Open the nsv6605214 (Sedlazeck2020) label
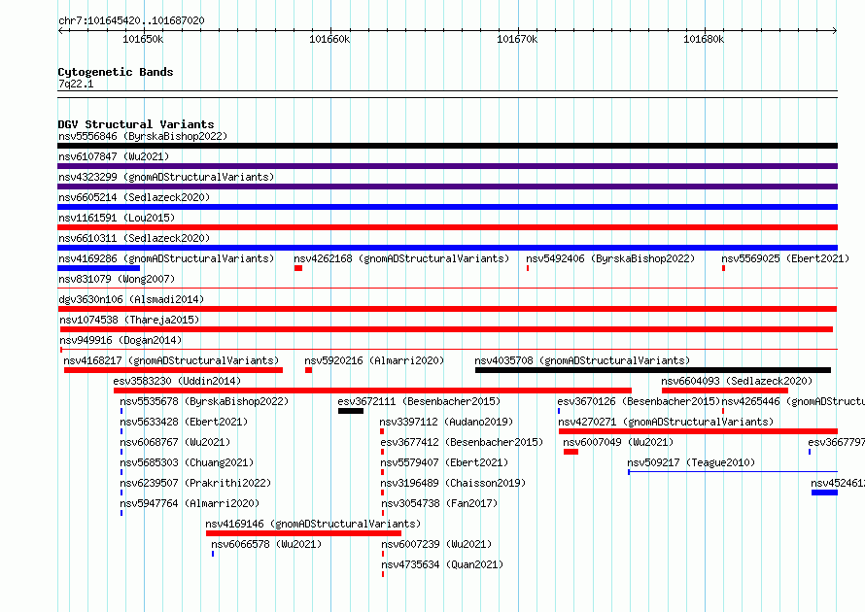This screenshot has width=865, height=612. pyautogui.click(x=134, y=197)
